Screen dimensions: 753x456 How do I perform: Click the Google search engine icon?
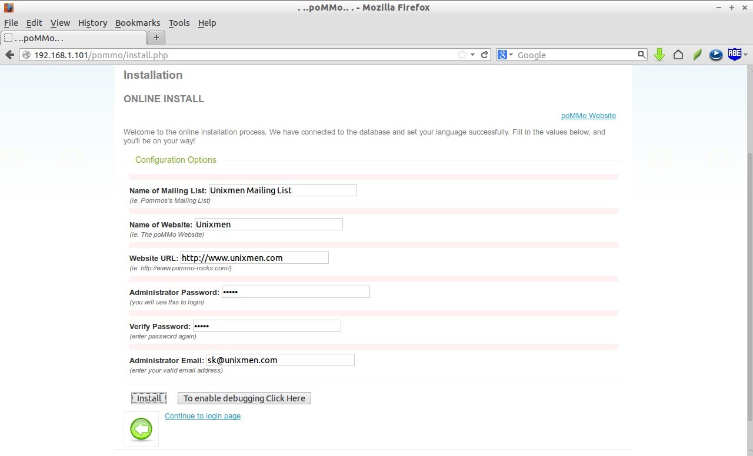502,55
